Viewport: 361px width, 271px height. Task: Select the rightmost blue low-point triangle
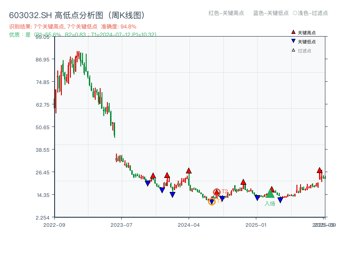pos(280,200)
